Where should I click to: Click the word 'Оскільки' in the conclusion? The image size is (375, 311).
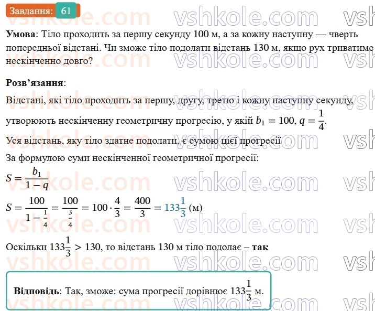pyautogui.click(x=26, y=247)
